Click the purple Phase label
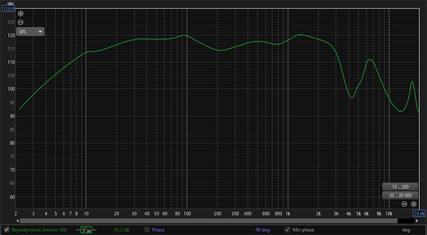Viewport: 427px width, 235px height. pyautogui.click(x=158, y=230)
